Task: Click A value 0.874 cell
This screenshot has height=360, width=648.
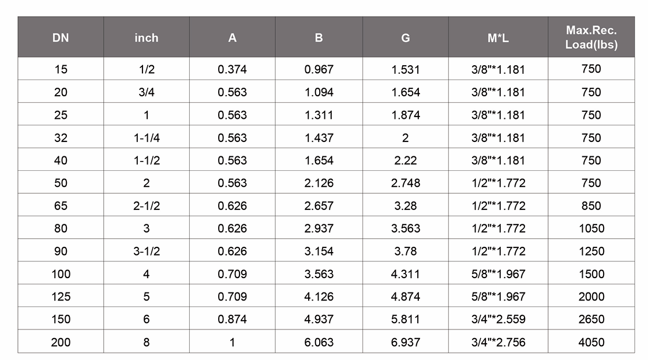Action: click(x=232, y=320)
